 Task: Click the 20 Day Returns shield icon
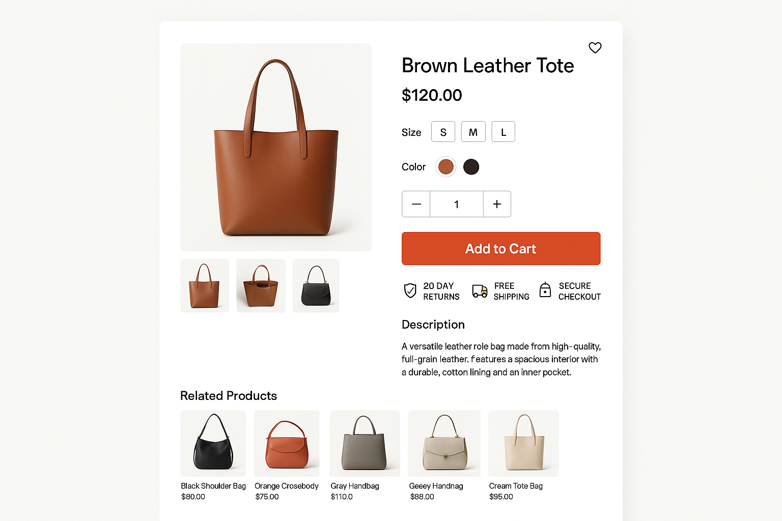coord(410,291)
